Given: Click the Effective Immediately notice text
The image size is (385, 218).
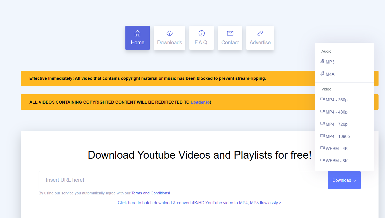Looking at the screenshot, I should (148, 78).
